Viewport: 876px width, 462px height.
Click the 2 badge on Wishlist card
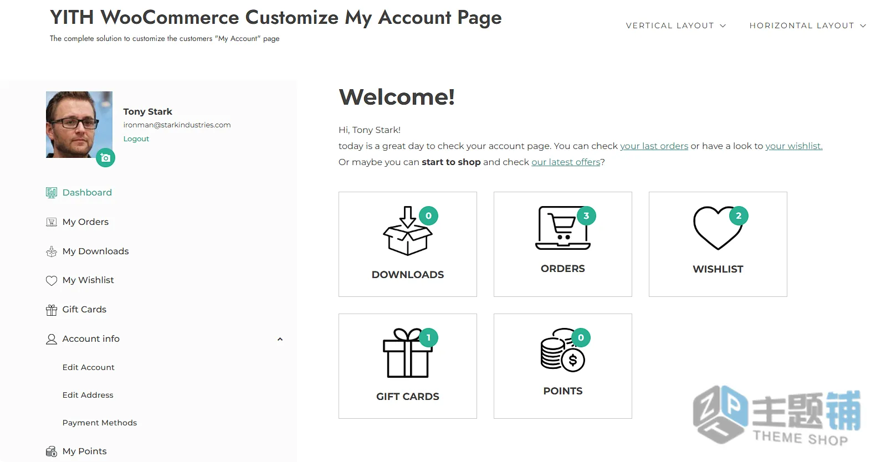(x=739, y=216)
